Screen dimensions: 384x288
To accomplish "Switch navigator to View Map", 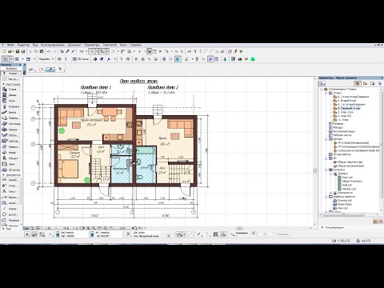I will click(x=365, y=83).
